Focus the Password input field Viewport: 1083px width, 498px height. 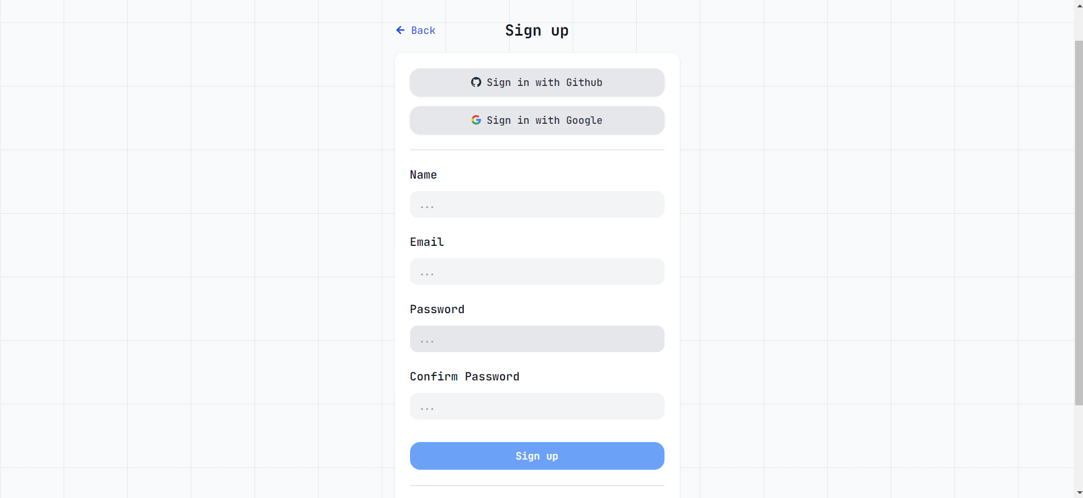tap(537, 339)
